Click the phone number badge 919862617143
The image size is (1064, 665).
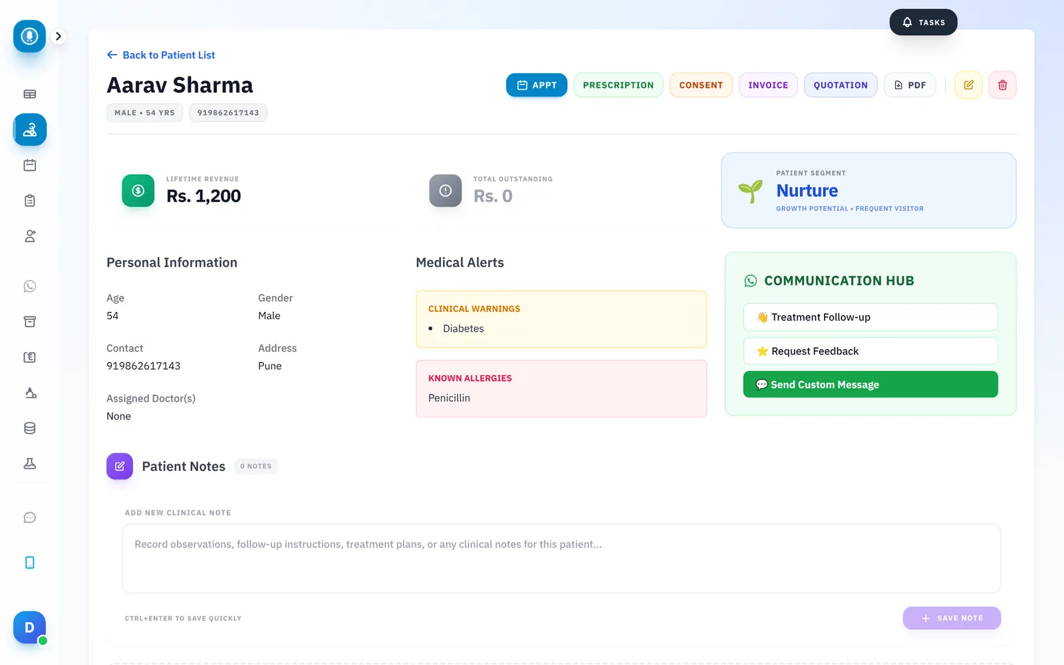pos(228,113)
